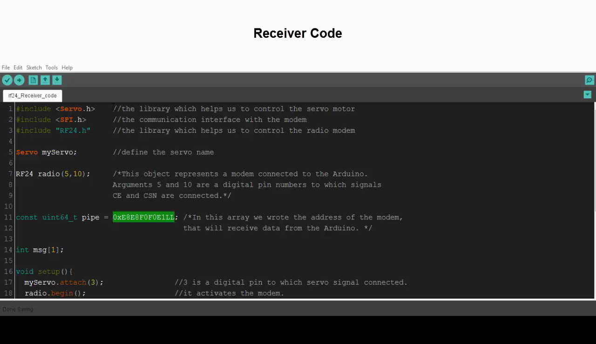Click comment about controlling the radio modem

[x=234, y=131]
